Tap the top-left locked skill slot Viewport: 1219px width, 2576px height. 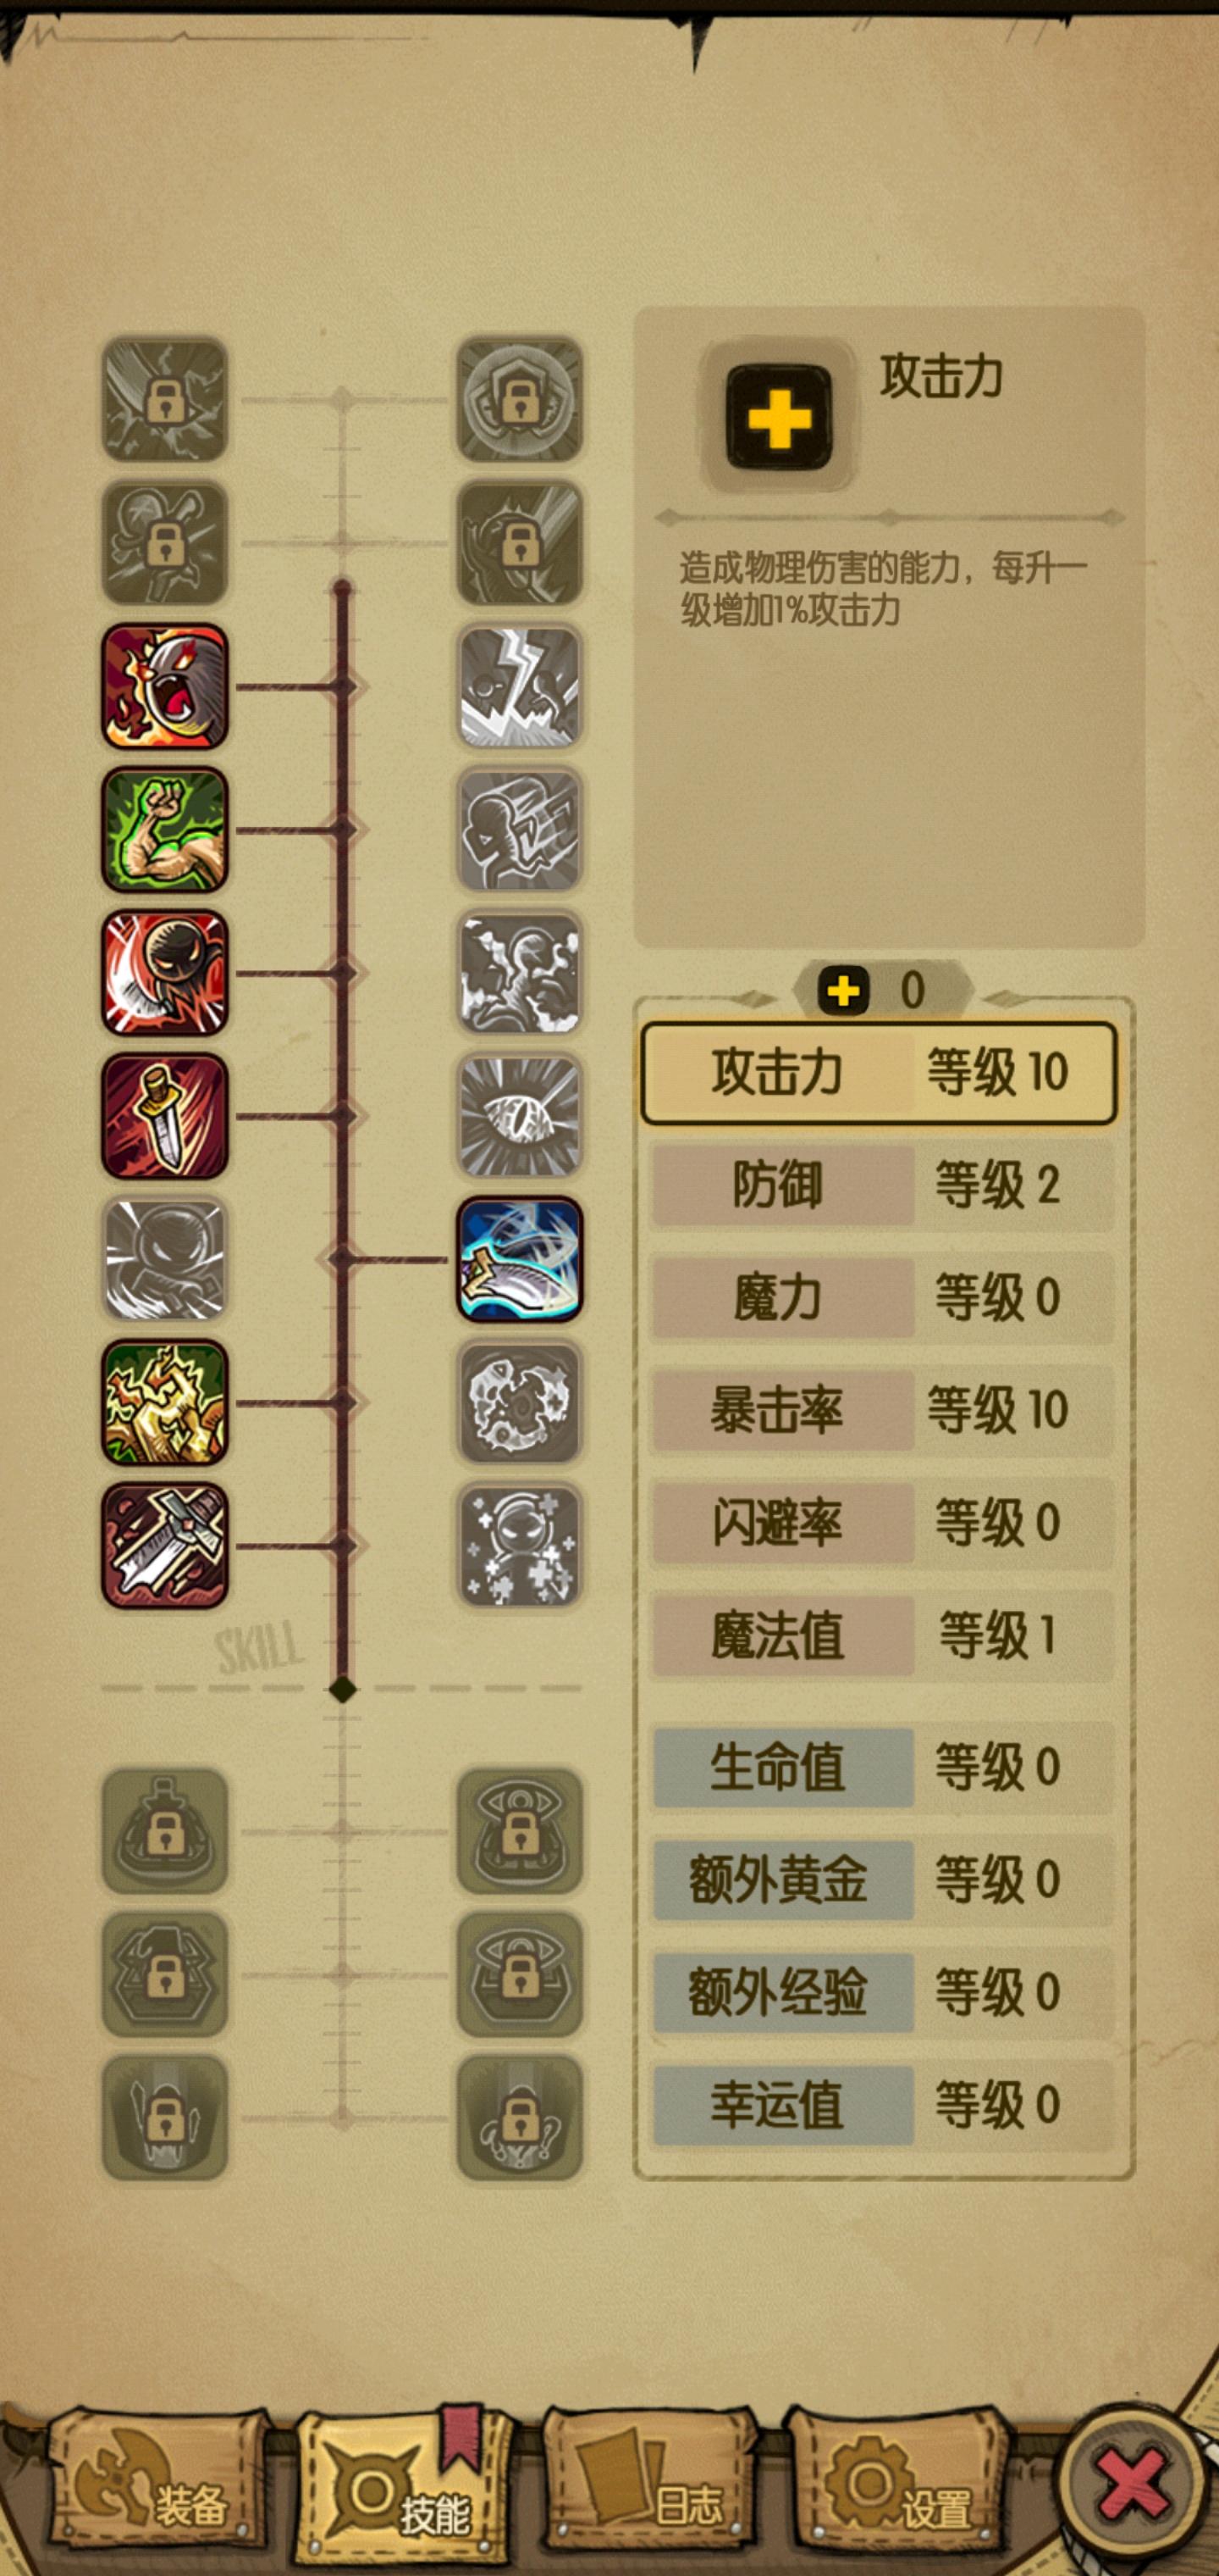[x=165, y=400]
